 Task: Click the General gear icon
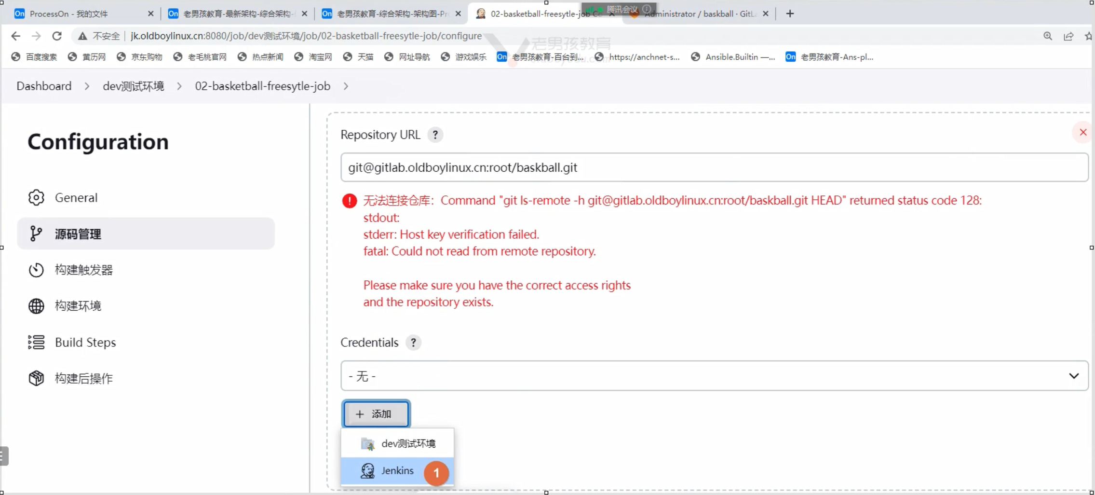coord(36,197)
